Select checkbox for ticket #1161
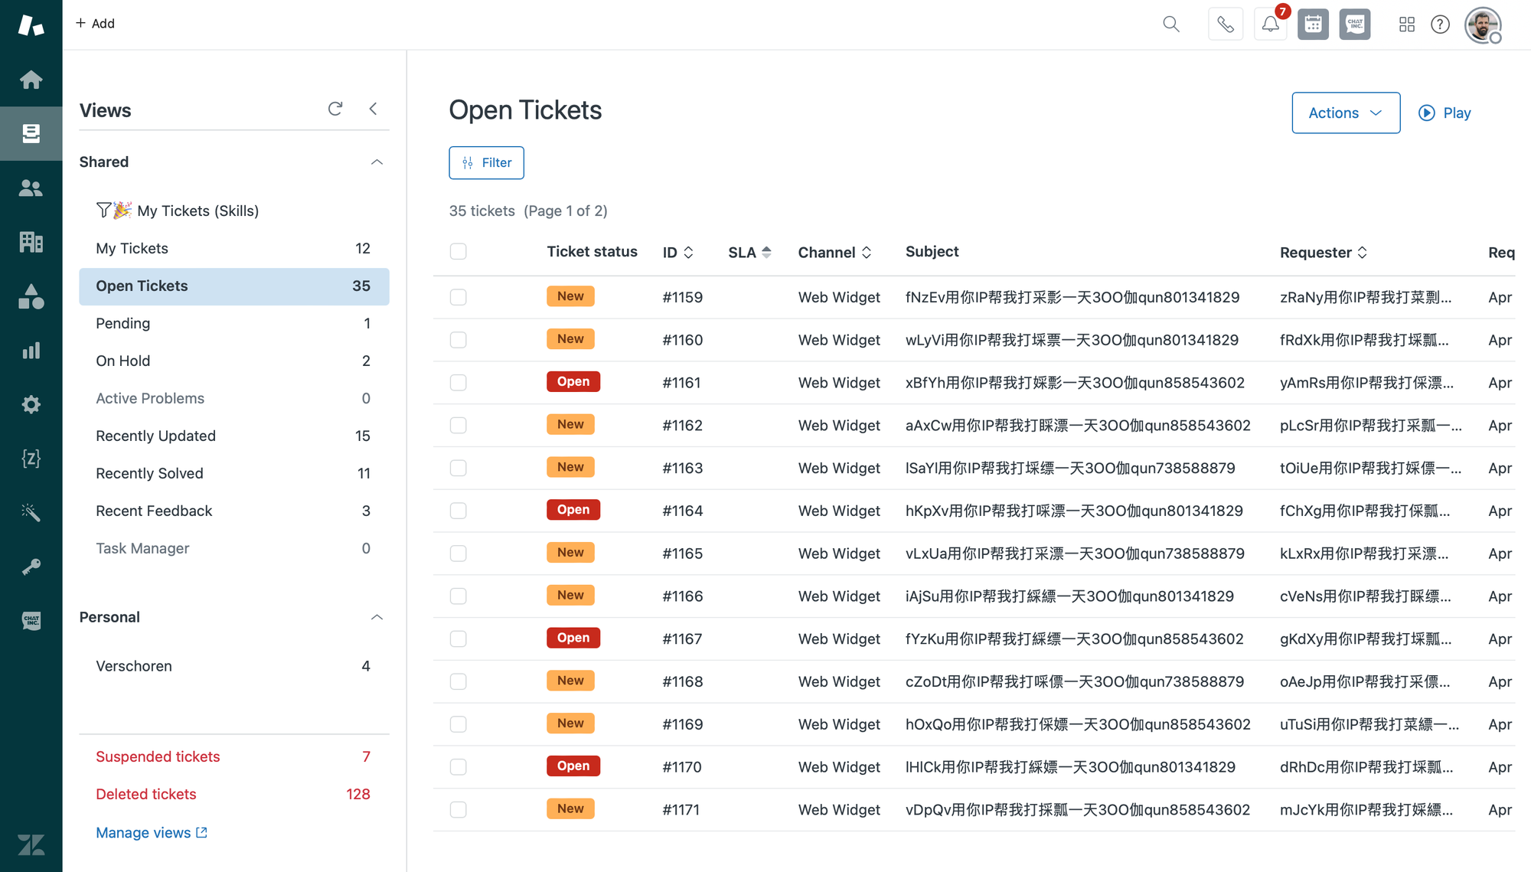The image size is (1531, 872). [458, 383]
